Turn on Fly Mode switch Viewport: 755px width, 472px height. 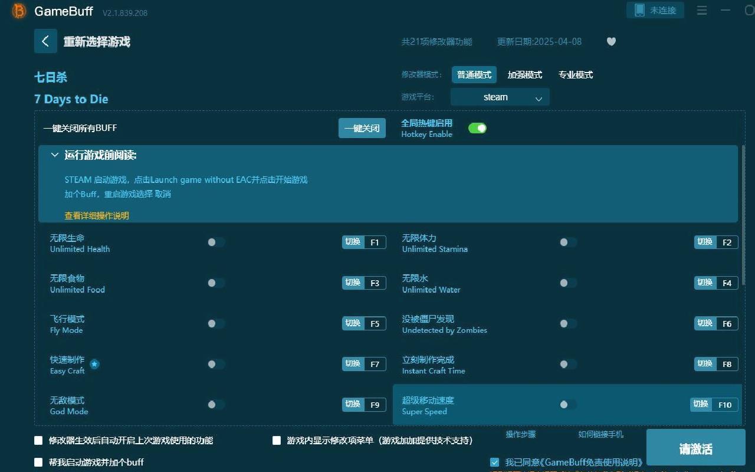(x=216, y=323)
